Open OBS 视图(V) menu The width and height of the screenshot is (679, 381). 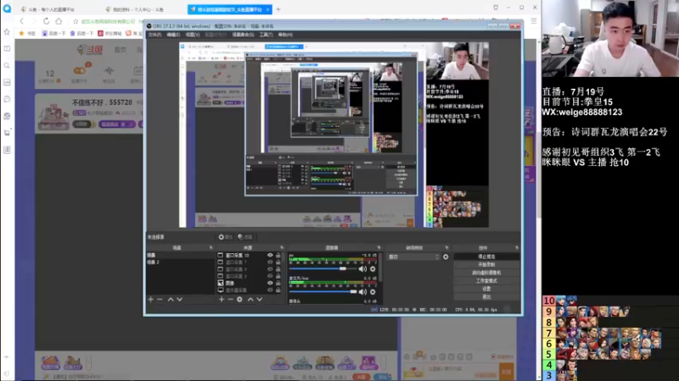coord(193,35)
